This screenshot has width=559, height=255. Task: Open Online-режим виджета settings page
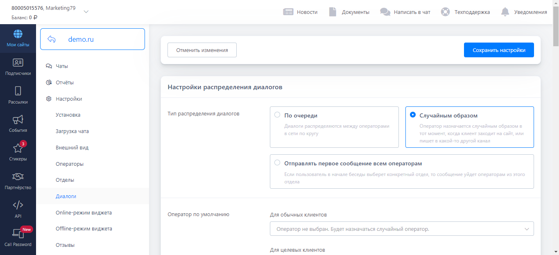pyautogui.click(x=84, y=212)
